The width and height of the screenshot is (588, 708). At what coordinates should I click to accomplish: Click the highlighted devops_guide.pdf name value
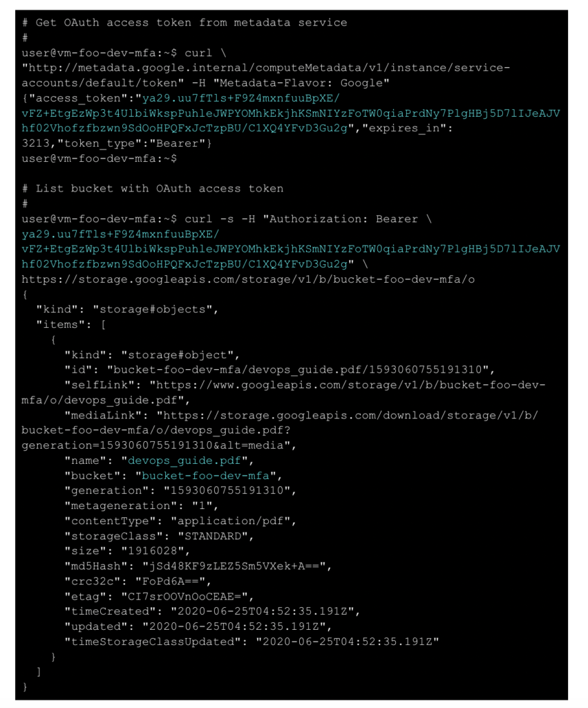click(184, 460)
